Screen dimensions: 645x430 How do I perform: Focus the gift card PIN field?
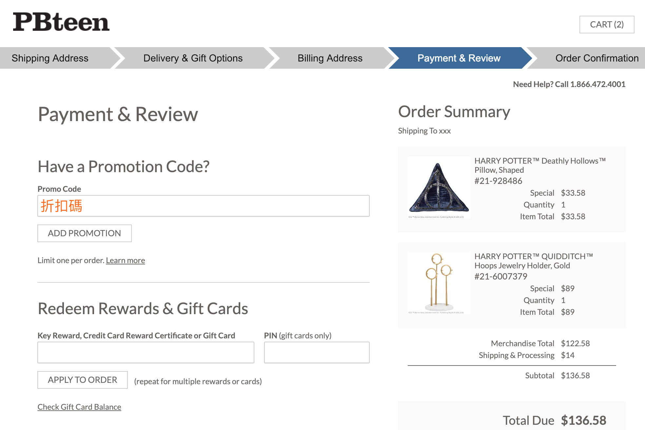coord(317,352)
